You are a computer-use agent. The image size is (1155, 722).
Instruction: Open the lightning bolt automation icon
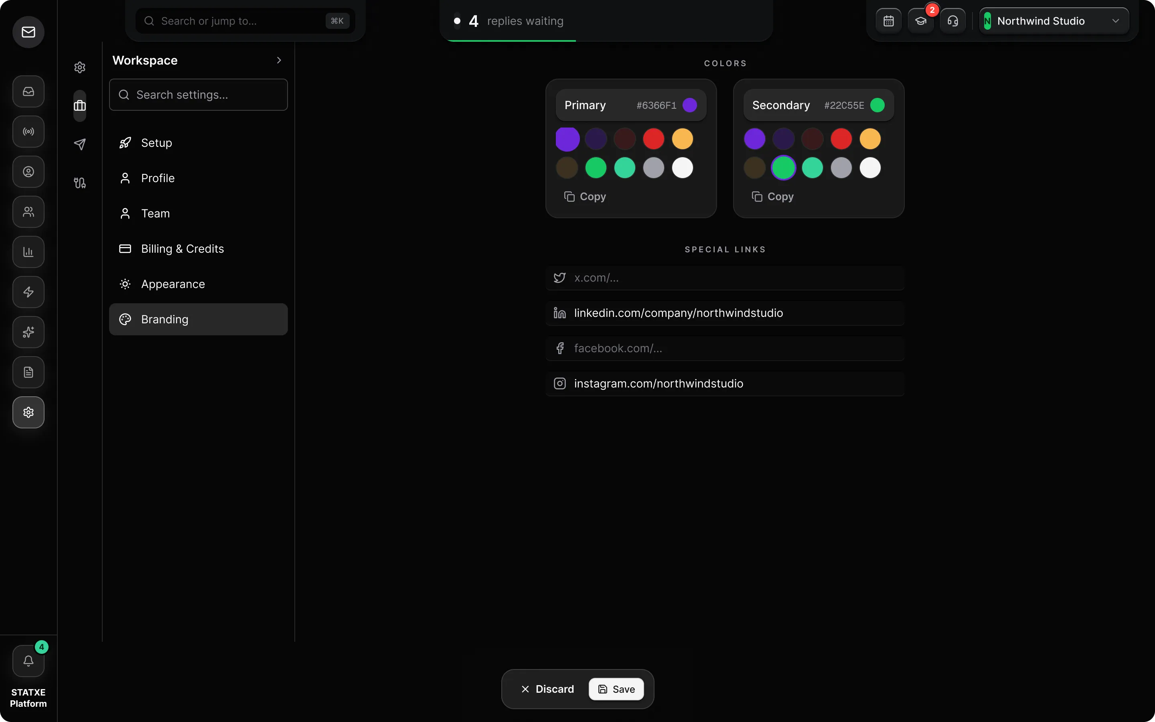click(x=28, y=292)
